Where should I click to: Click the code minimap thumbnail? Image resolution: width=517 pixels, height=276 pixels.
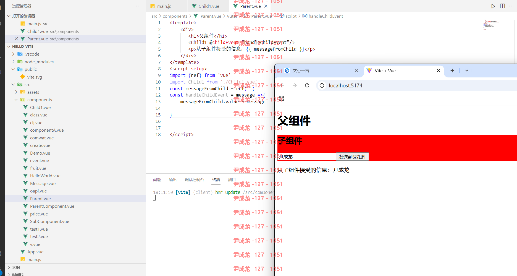pos(491,24)
